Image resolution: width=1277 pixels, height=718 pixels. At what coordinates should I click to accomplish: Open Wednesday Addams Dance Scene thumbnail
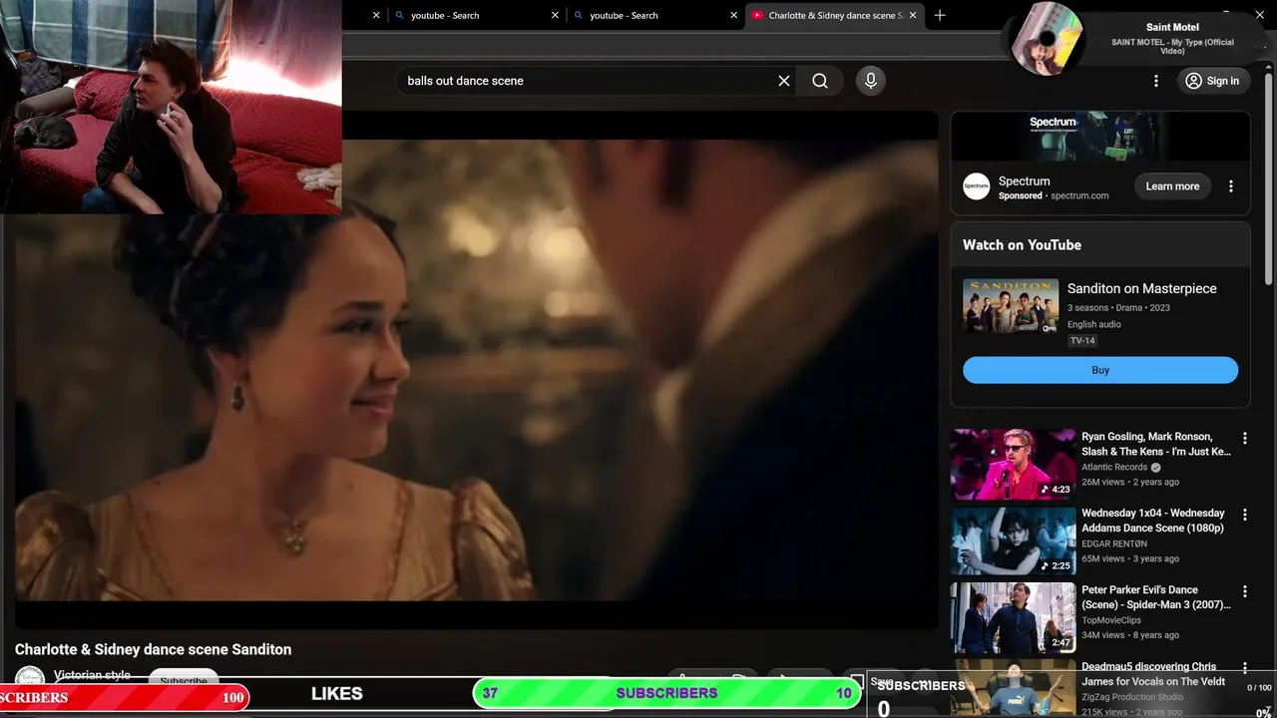coord(1013,540)
